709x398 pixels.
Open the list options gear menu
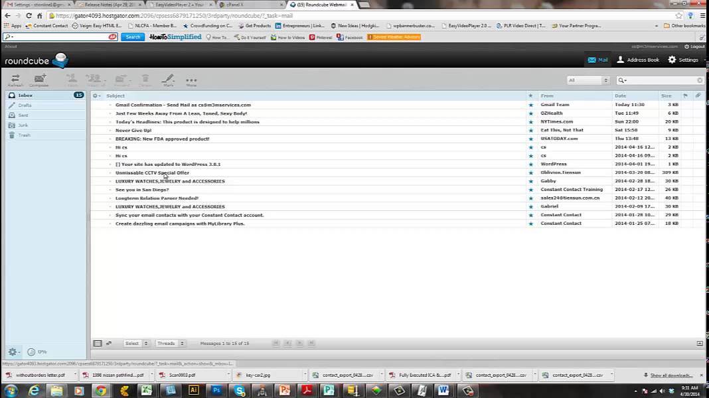pyautogui.click(x=96, y=96)
